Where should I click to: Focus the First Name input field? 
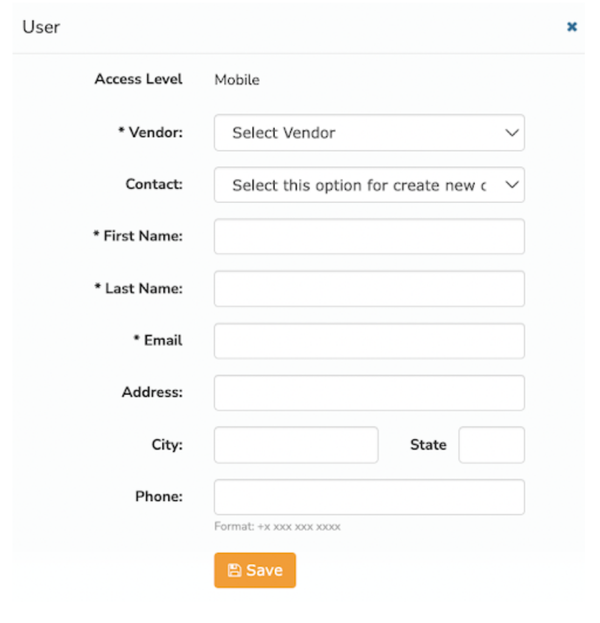(x=369, y=237)
